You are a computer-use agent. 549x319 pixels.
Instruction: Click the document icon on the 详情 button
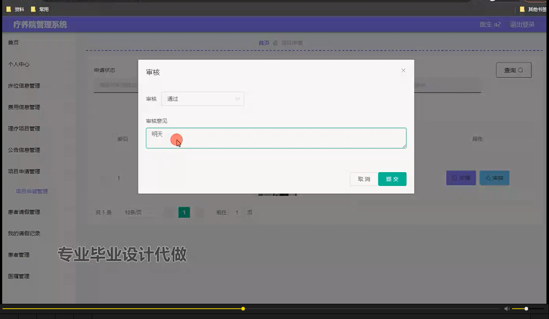tap(454, 178)
